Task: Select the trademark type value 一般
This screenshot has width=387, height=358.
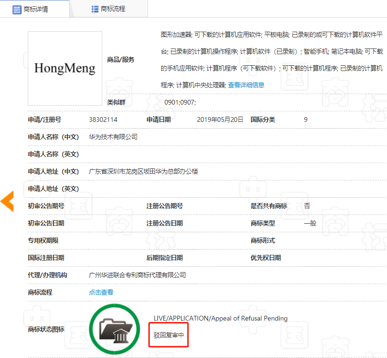Action: point(310,223)
